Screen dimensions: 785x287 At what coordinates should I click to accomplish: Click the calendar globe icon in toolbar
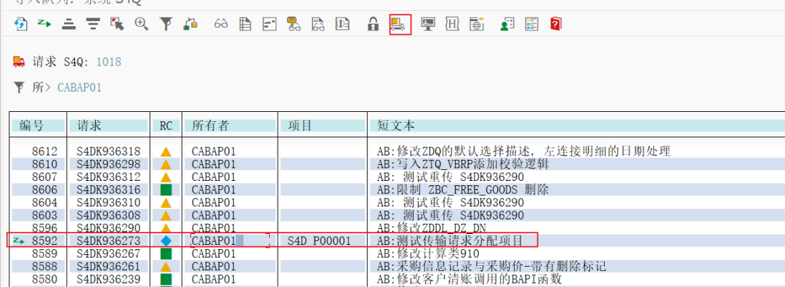(477, 23)
